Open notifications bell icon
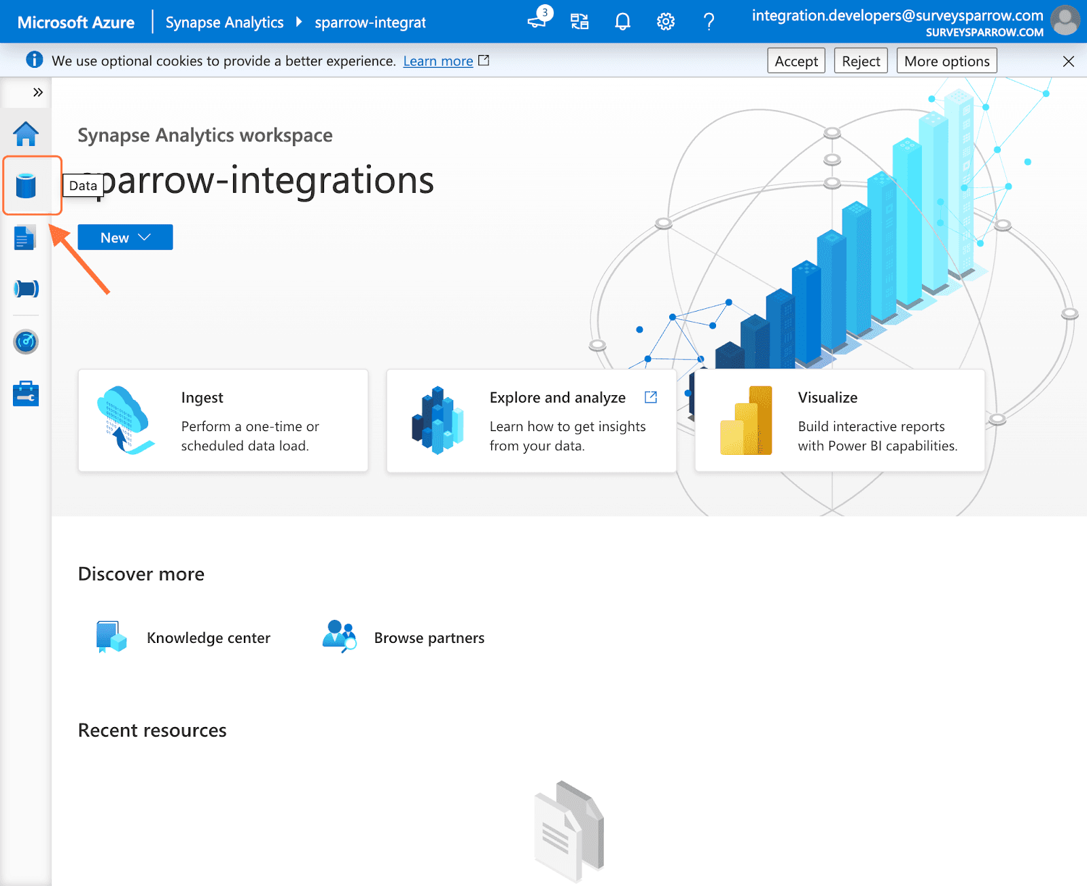This screenshot has width=1087, height=886. click(622, 22)
